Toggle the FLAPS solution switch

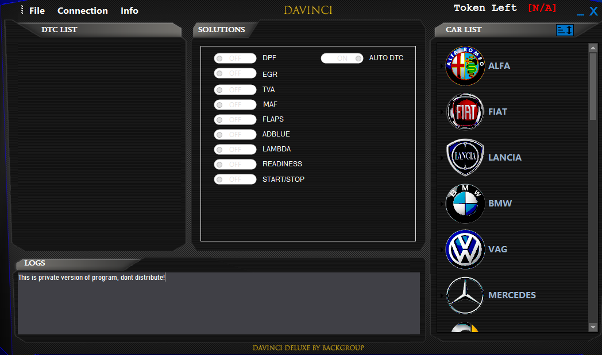pos(235,120)
